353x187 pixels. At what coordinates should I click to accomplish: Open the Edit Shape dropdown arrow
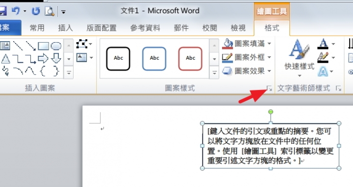click(91, 44)
